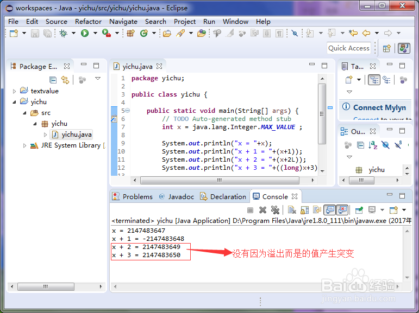Expand JRE System Library node
Viewport: 419px width, 313px height.
pyautogui.click(x=24, y=146)
